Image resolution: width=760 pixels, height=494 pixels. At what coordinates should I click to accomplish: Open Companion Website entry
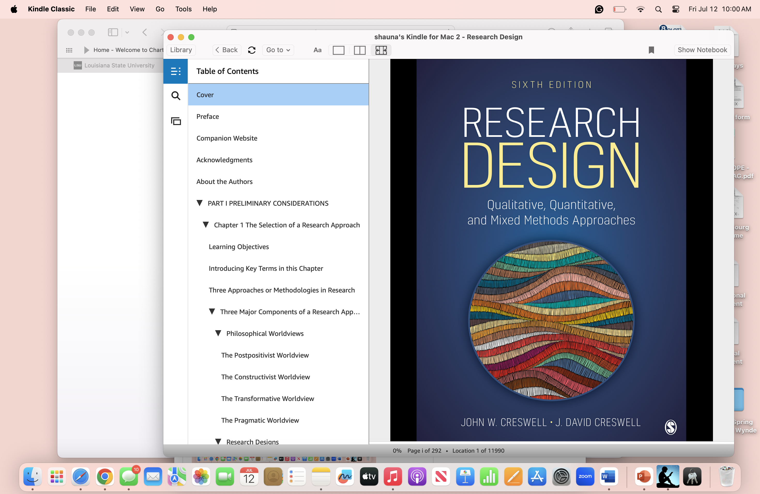pos(278,138)
